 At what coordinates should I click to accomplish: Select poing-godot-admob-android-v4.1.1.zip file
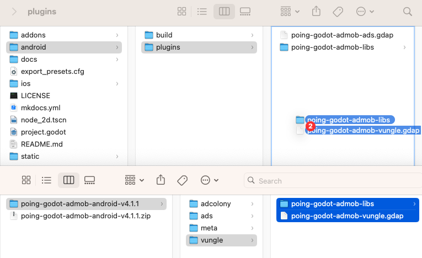[x=86, y=216]
